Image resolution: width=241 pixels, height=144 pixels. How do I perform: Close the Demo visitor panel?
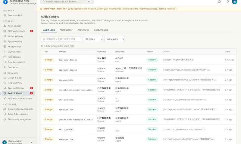click(32, 142)
